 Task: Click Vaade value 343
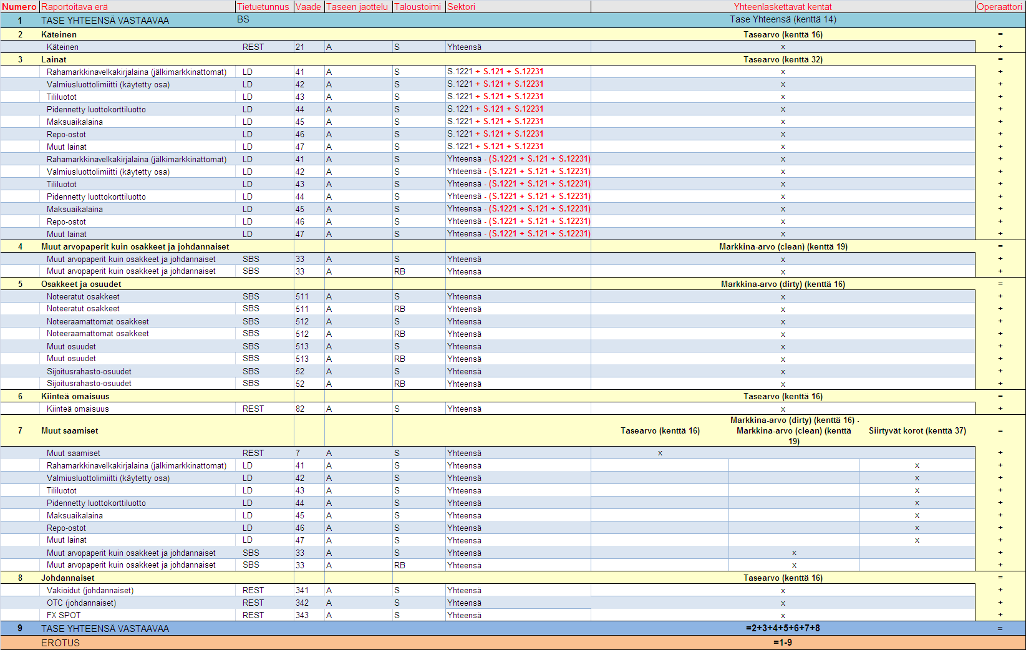pyautogui.click(x=302, y=615)
